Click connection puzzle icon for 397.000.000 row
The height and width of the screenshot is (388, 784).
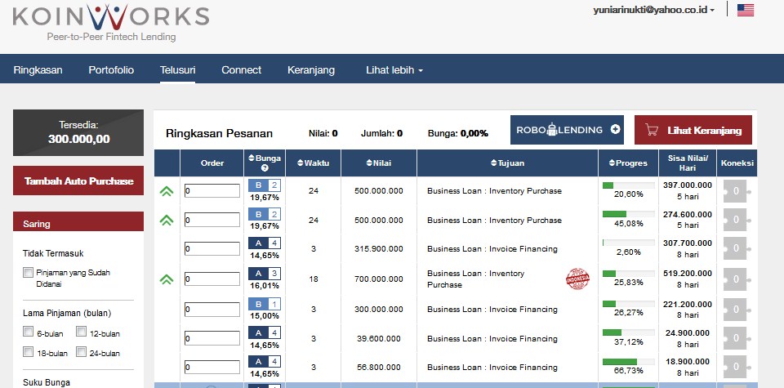[736, 191]
